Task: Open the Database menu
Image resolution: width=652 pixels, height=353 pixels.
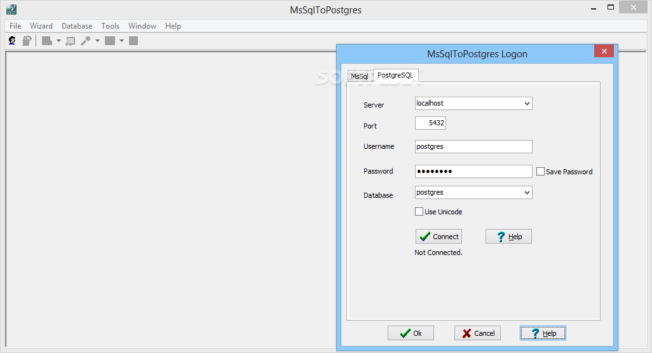Action: point(77,26)
